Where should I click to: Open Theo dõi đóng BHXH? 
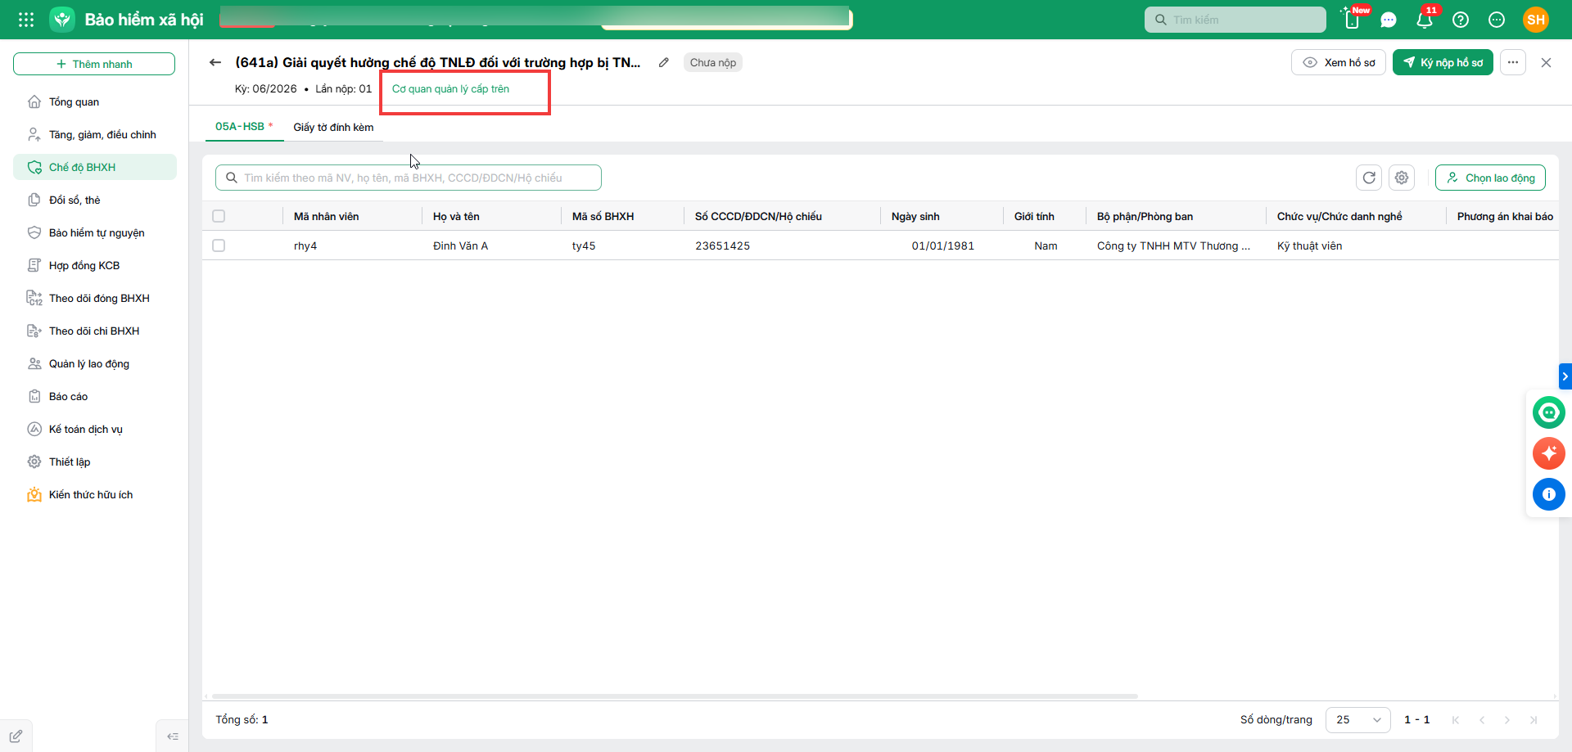[95, 298]
